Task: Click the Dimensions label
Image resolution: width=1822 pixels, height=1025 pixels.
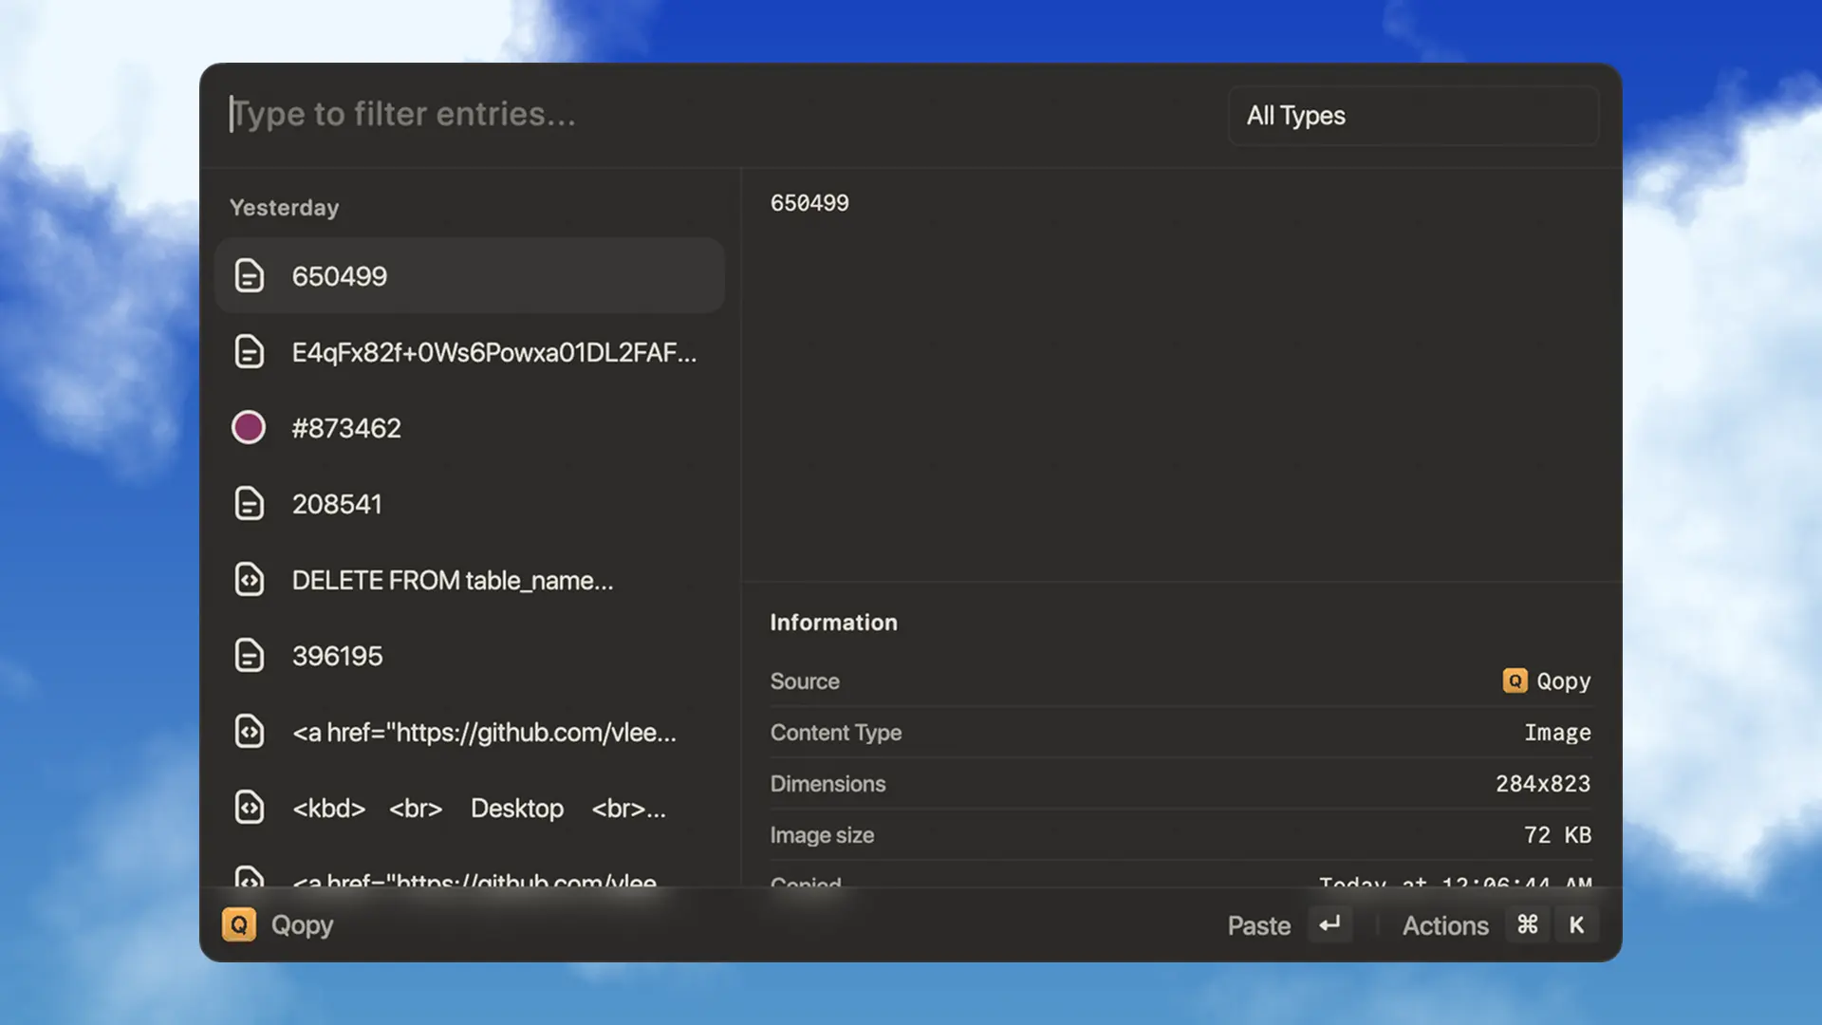Action: 827,784
